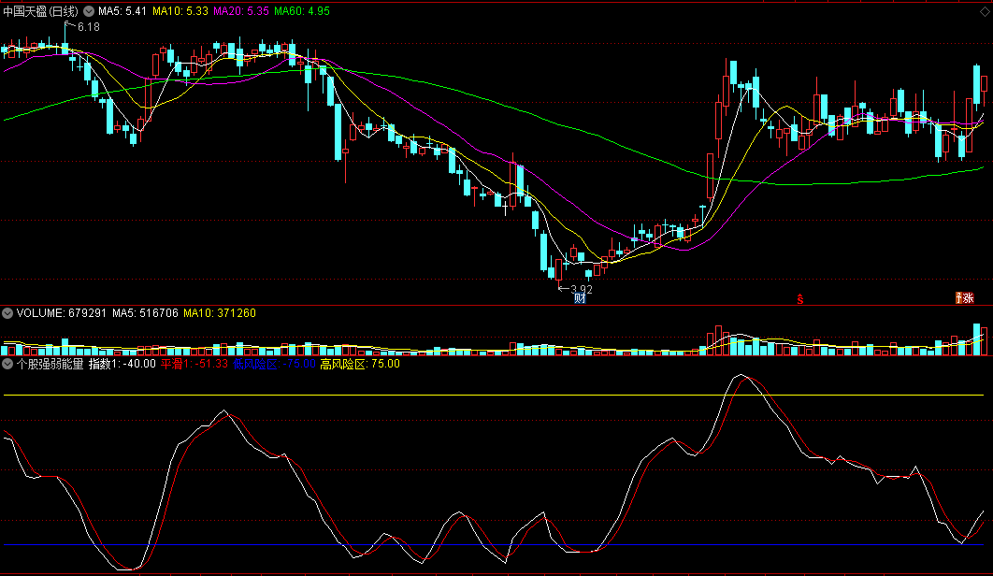Click the 涨 marker icon
993x576 pixels.
pos(969,298)
